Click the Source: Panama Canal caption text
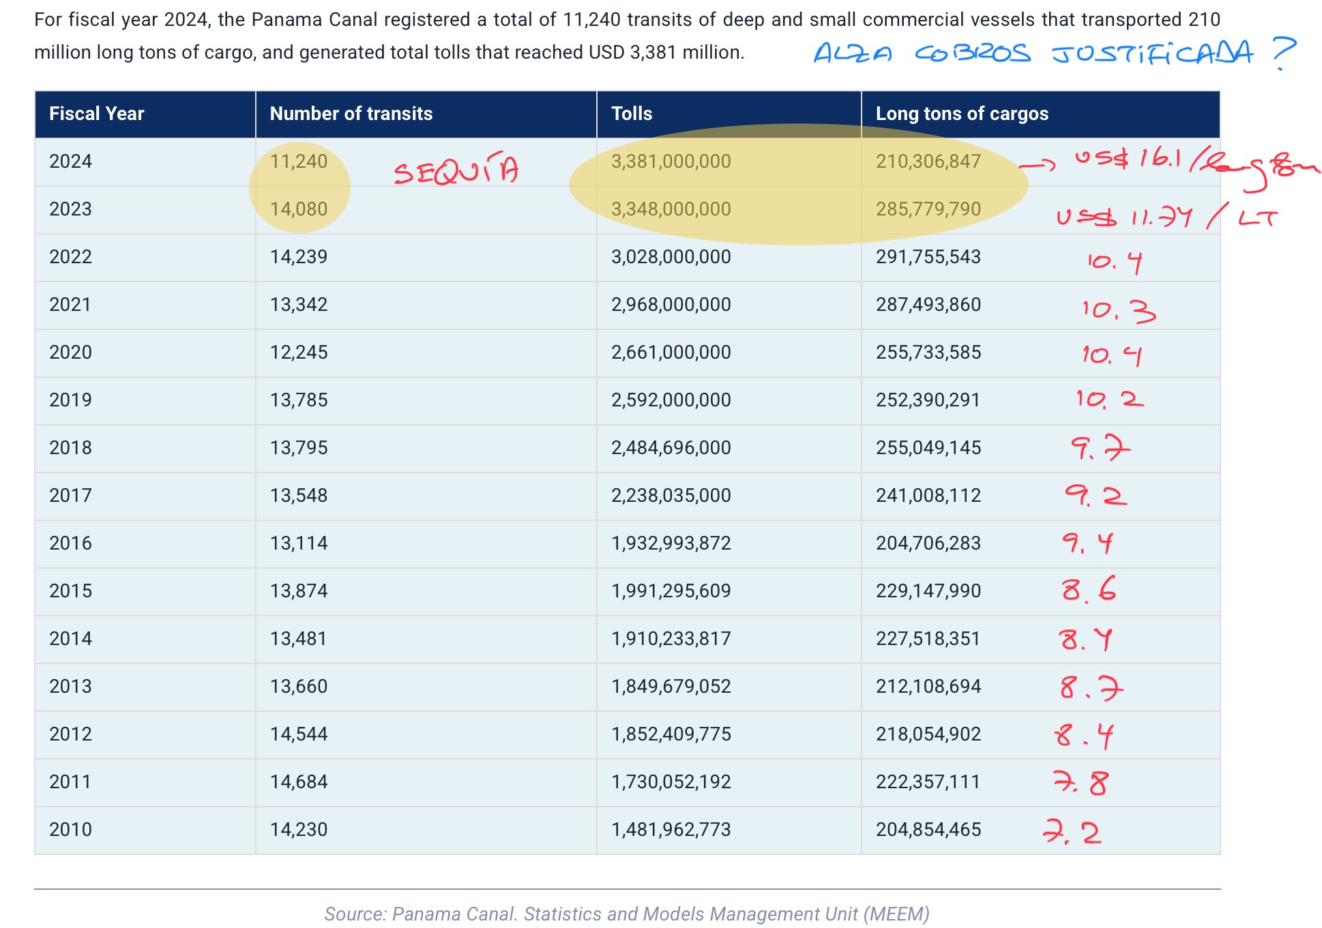1322x928 pixels. click(x=626, y=914)
